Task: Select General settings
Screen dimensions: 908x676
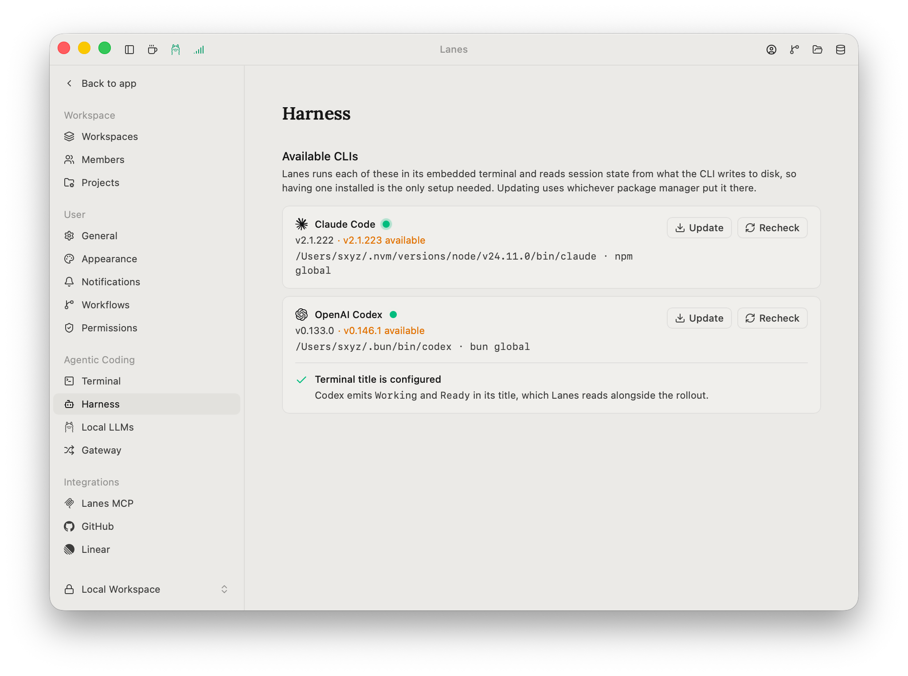Action: coord(147,236)
